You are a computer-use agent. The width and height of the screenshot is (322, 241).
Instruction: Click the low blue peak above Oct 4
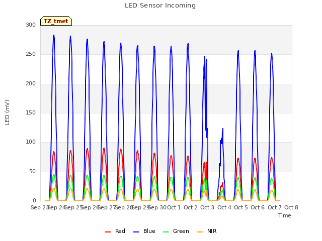click(x=222, y=129)
